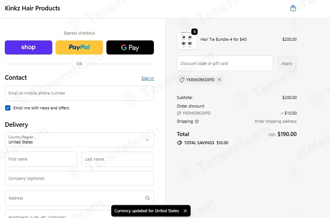Dismiss the currency updated notification
The width and height of the screenshot is (330, 218).
click(185, 211)
